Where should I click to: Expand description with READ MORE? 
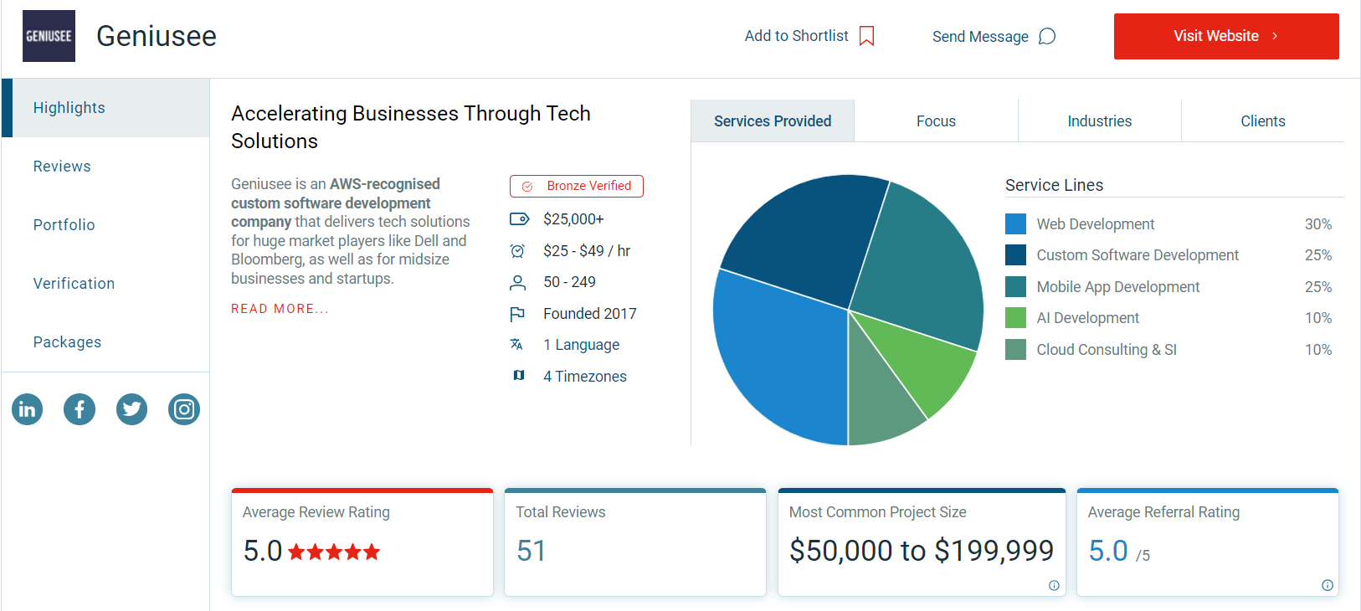click(280, 309)
